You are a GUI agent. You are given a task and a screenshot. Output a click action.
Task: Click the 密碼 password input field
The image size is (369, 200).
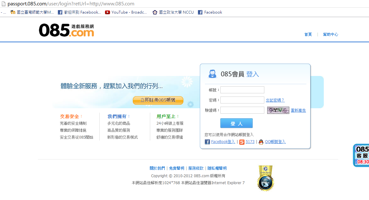click(x=242, y=100)
